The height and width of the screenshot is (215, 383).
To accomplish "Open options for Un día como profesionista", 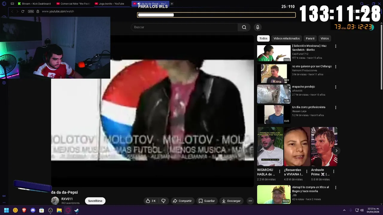I will [335, 107].
